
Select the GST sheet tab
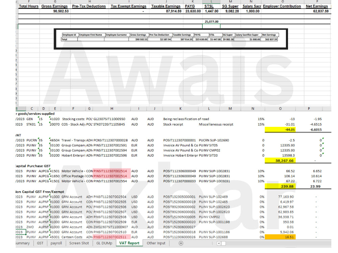(40, 243)
